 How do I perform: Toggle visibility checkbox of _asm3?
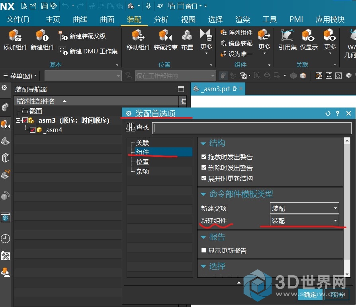(25, 120)
